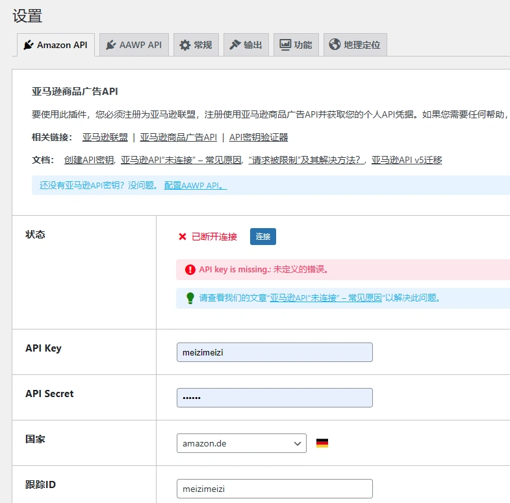Open 亚马逊API"未连接" – 常见原因 doc link in 文档 row
Image resolution: width=510 pixels, height=503 pixels.
[x=181, y=160]
